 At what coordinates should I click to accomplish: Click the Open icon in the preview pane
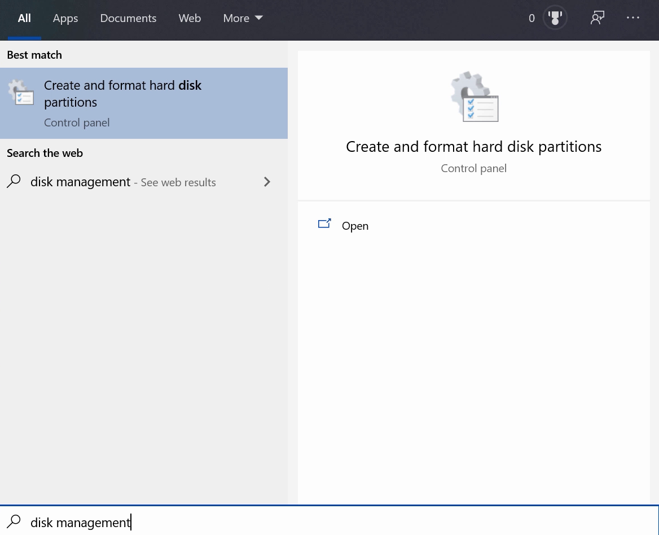pos(324,225)
